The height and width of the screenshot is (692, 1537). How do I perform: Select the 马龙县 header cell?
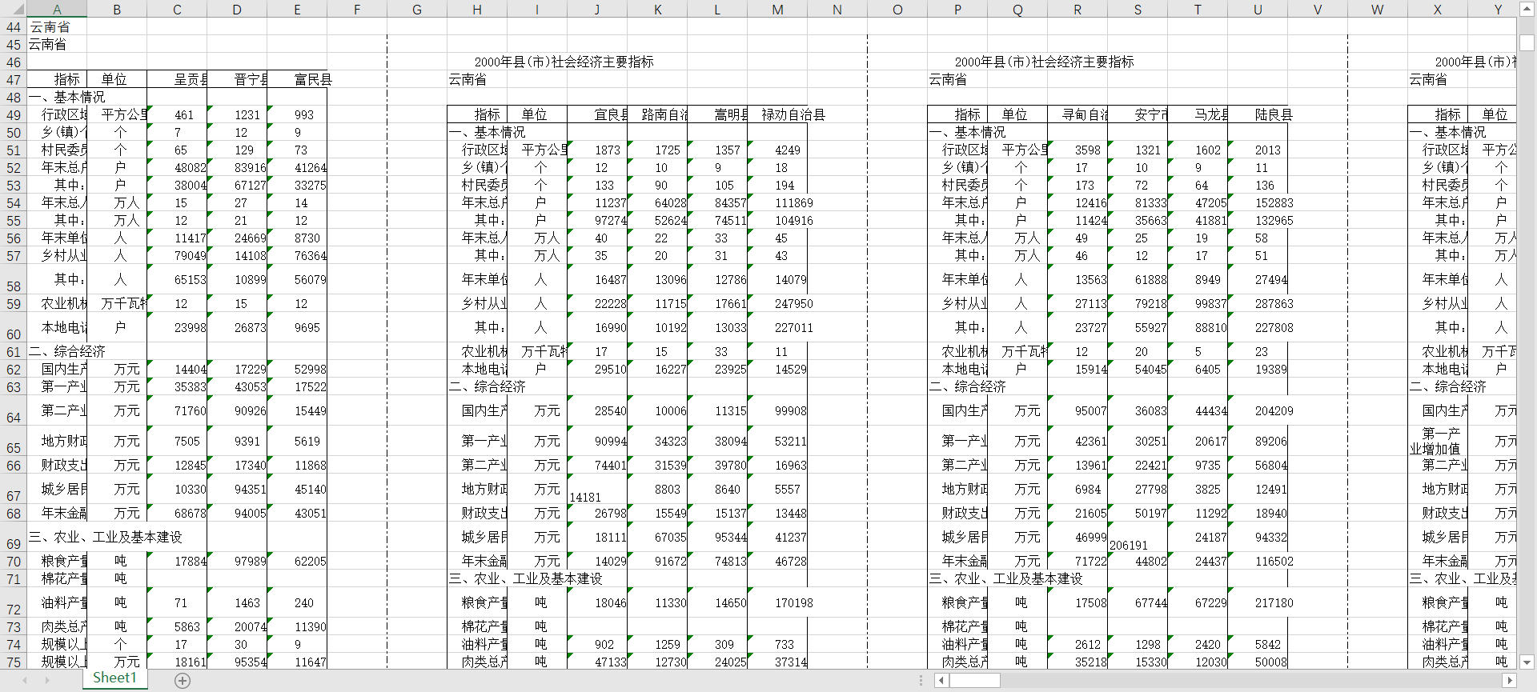1198,114
